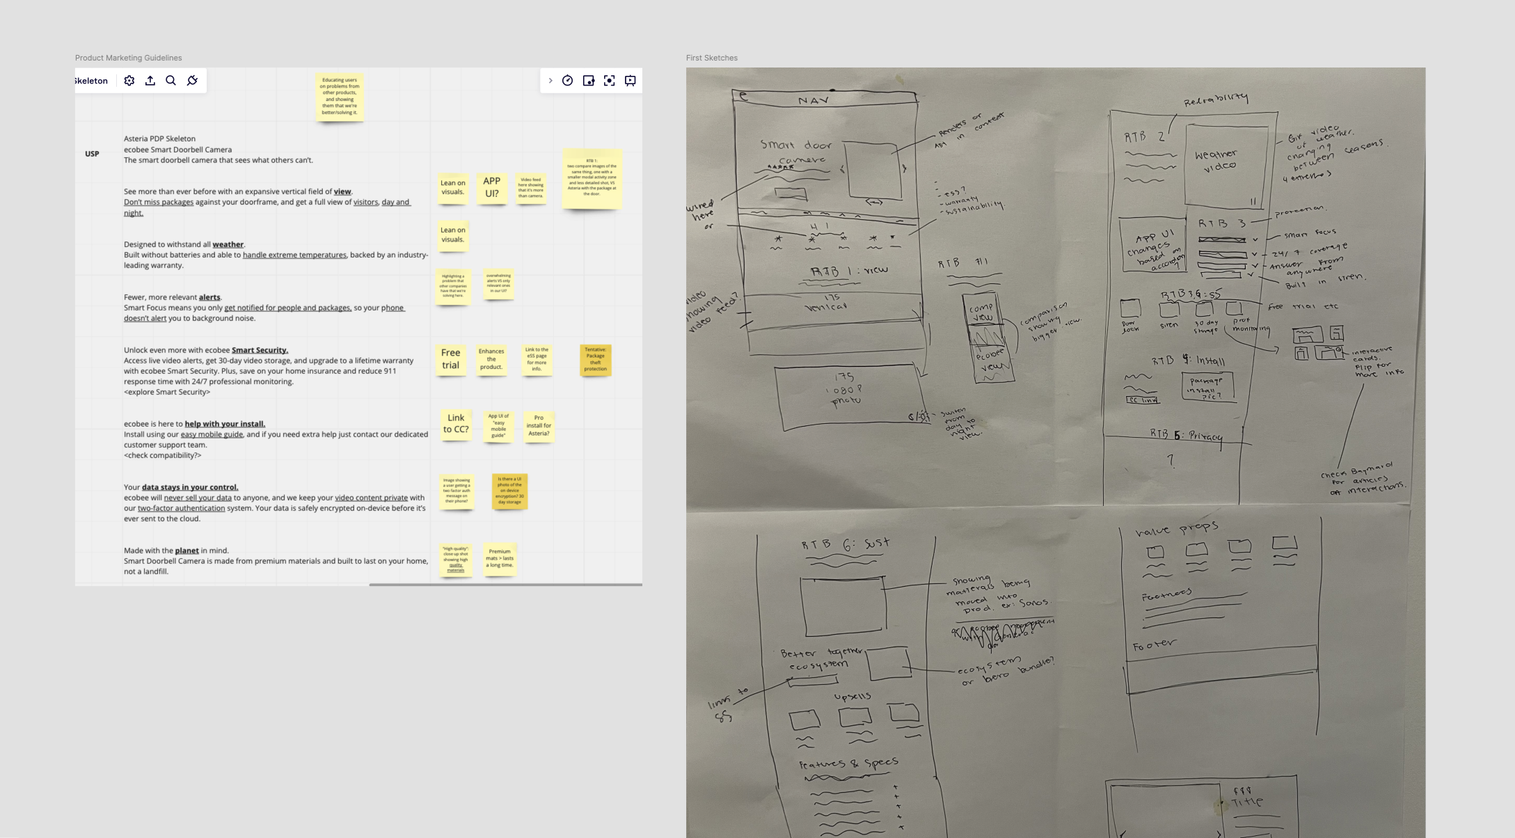
Task: Select "Lean on visuals." note in weather row
Action: pyautogui.click(x=452, y=235)
